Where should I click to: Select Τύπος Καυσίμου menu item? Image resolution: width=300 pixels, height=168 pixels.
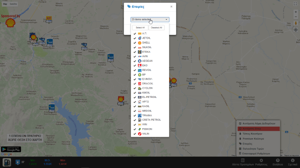pyautogui.click(x=258, y=134)
